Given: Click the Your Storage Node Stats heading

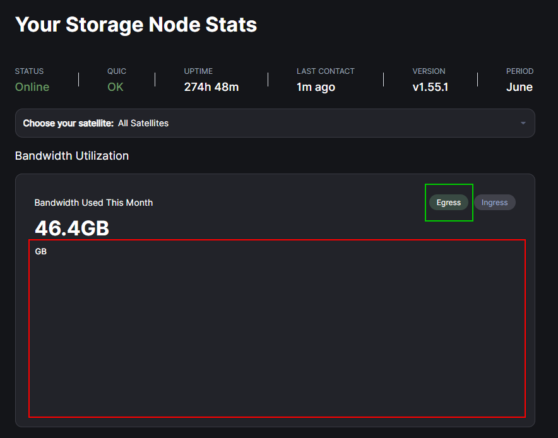Looking at the screenshot, I should click(136, 25).
